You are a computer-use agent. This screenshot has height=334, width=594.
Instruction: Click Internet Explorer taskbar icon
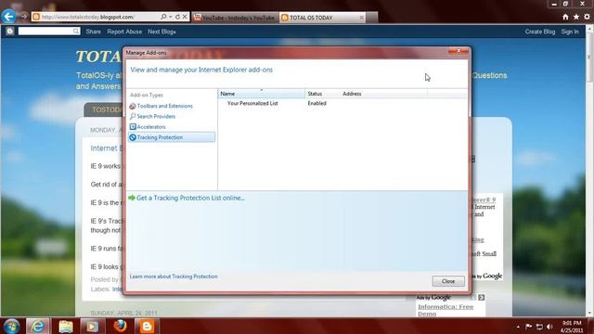[x=37, y=326]
